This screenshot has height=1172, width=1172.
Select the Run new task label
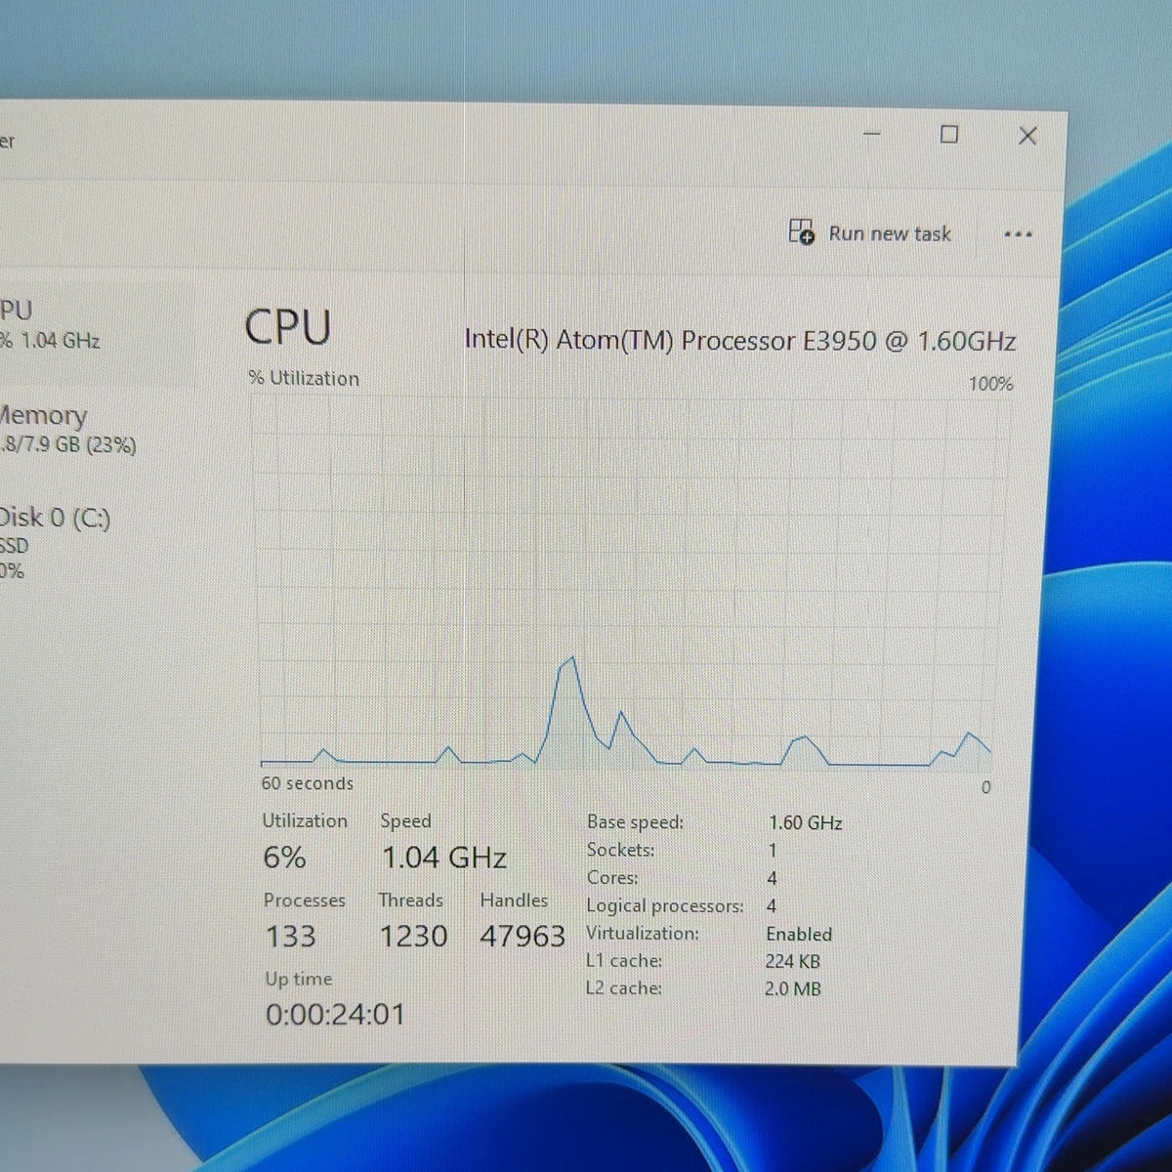[x=890, y=234]
